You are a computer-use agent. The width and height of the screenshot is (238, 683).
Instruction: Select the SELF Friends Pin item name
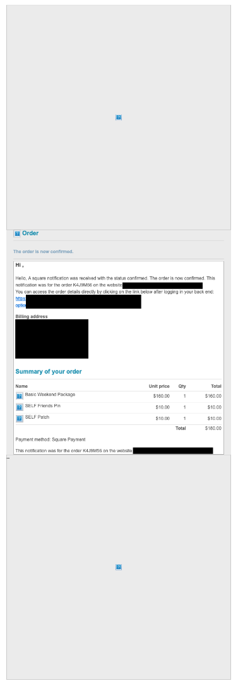tap(43, 405)
